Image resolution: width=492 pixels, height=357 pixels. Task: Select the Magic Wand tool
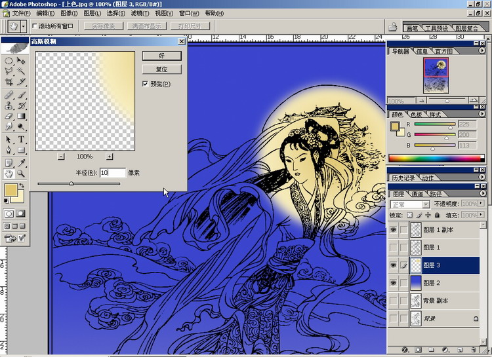(21, 71)
